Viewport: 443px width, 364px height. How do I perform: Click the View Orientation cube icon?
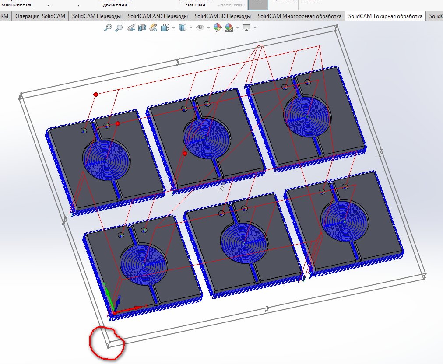click(x=165, y=28)
